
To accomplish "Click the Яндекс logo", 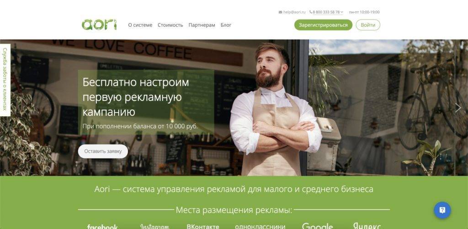I will tap(367, 226).
